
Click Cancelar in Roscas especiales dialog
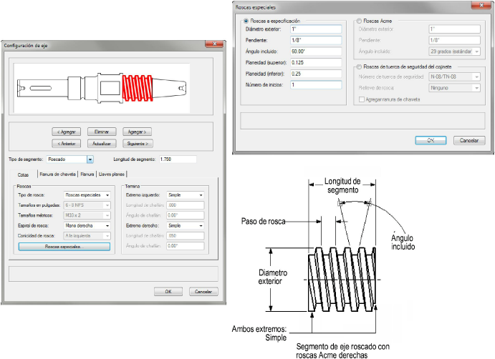click(469, 141)
